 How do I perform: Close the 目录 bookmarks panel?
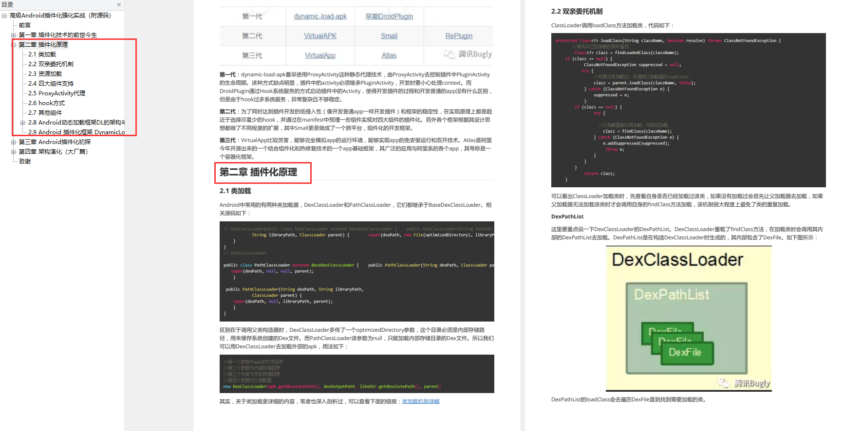pos(119,5)
